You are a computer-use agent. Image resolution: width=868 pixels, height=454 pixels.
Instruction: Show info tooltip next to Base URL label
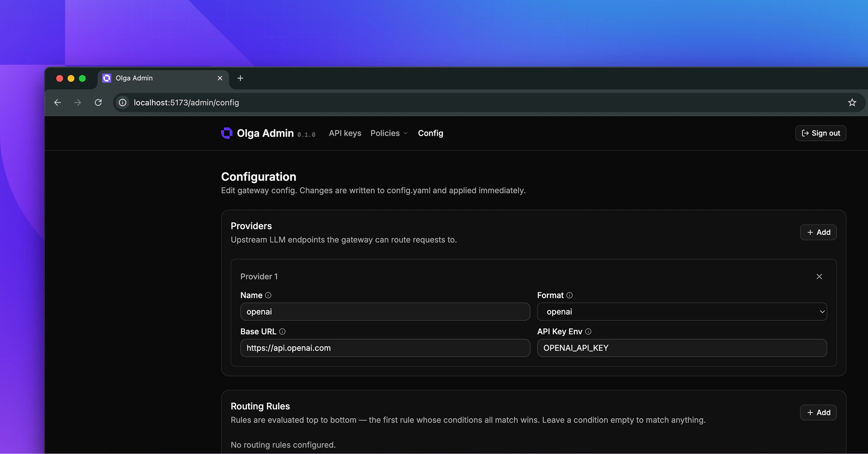[283, 331]
